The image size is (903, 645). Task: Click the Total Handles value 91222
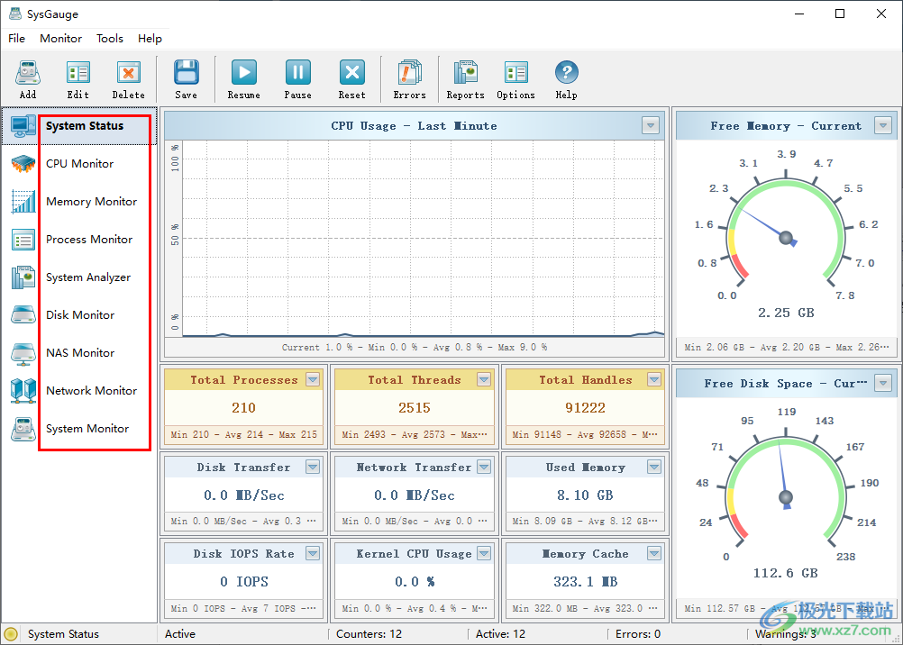(585, 408)
